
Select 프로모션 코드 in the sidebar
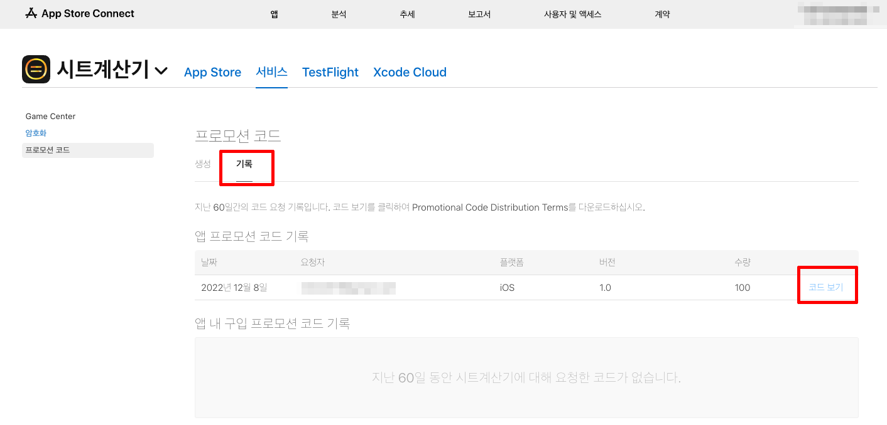click(87, 150)
